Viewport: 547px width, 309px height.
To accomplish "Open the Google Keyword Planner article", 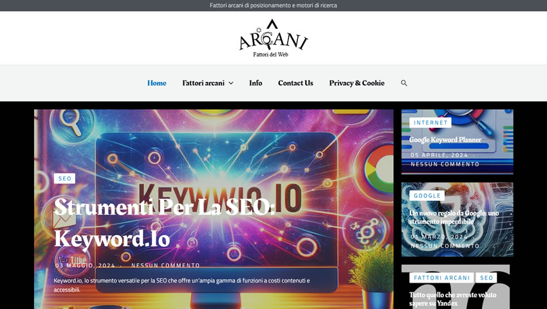I will 445,139.
